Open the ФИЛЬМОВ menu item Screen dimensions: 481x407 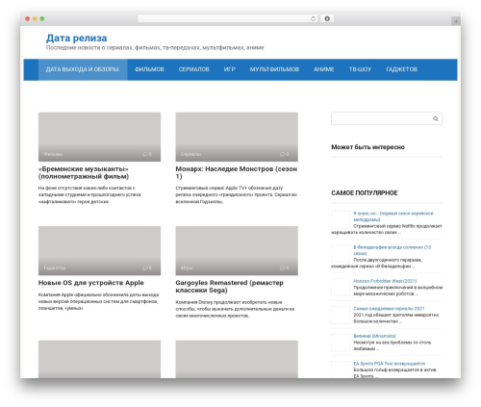pyautogui.click(x=149, y=69)
